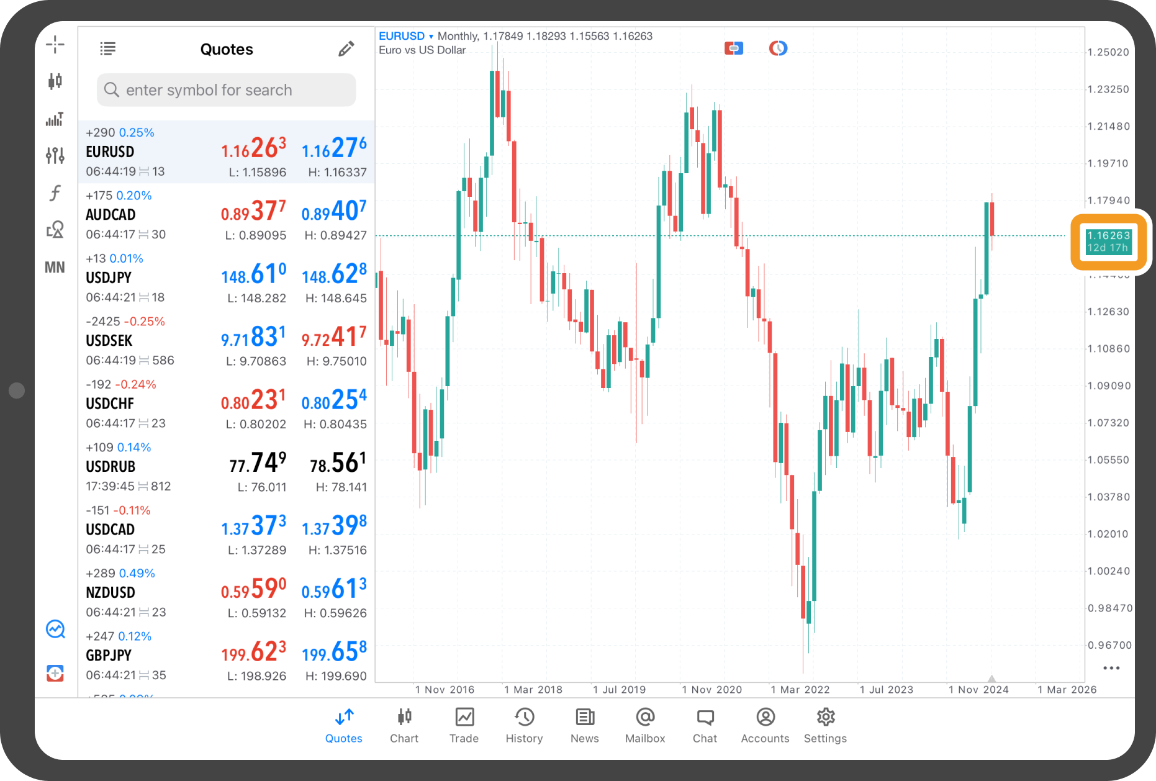This screenshot has height=781, width=1156.
Task: Edit the quotes list with pencil
Action: [346, 49]
